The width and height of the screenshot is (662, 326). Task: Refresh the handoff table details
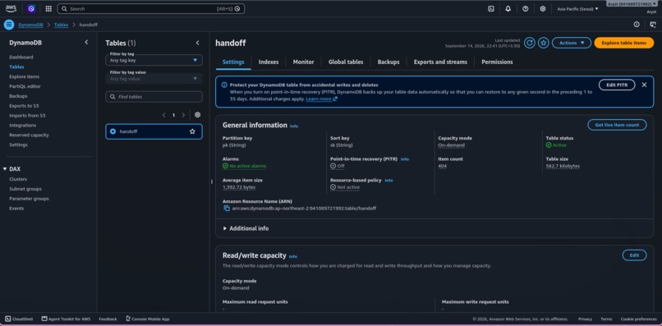point(530,43)
